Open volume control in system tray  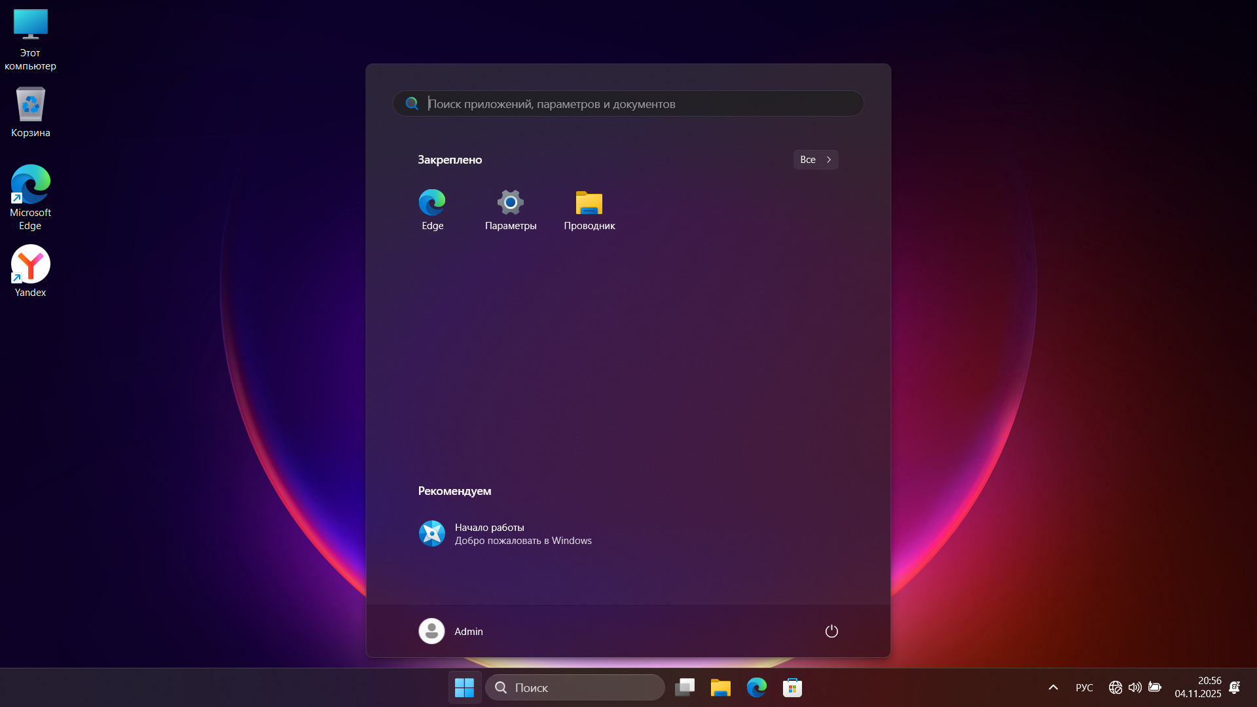[x=1135, y=687]
